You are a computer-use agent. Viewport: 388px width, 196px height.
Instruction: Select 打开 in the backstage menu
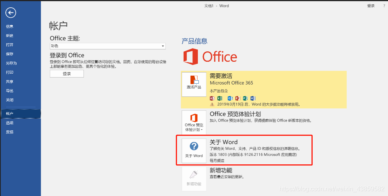click(20, 45)
